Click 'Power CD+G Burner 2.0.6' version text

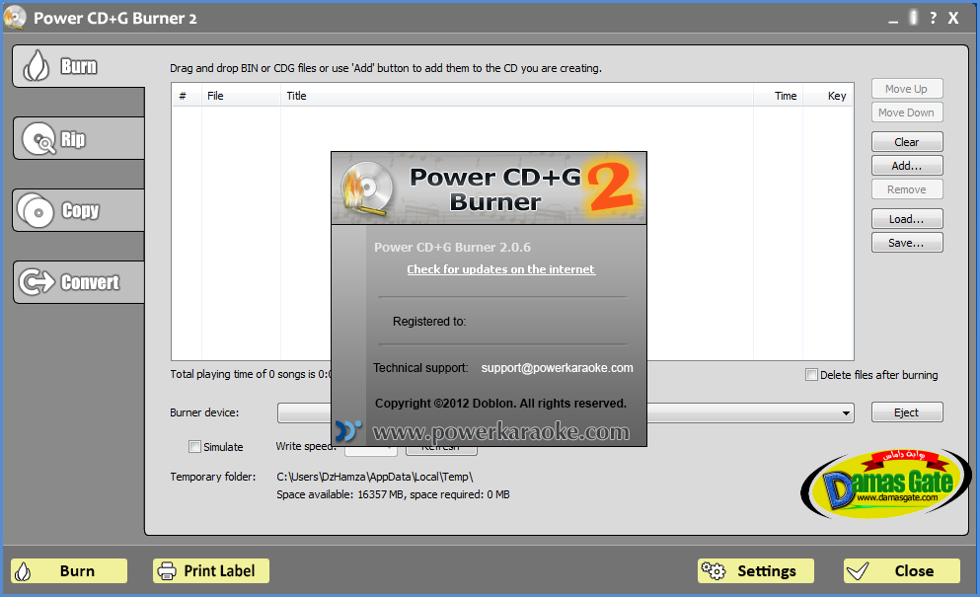[453, 247]
